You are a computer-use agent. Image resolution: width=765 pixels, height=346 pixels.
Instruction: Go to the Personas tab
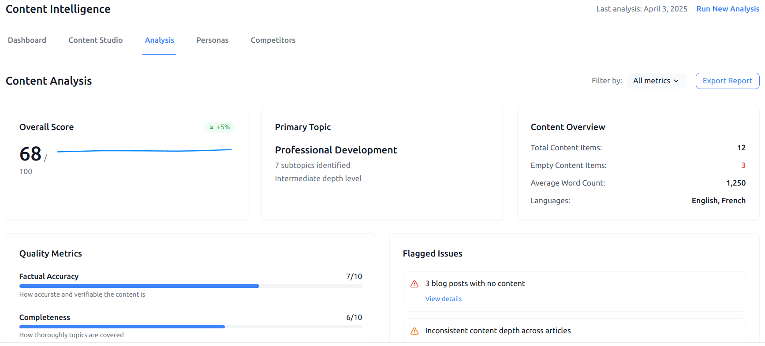[x=213, y=40]
